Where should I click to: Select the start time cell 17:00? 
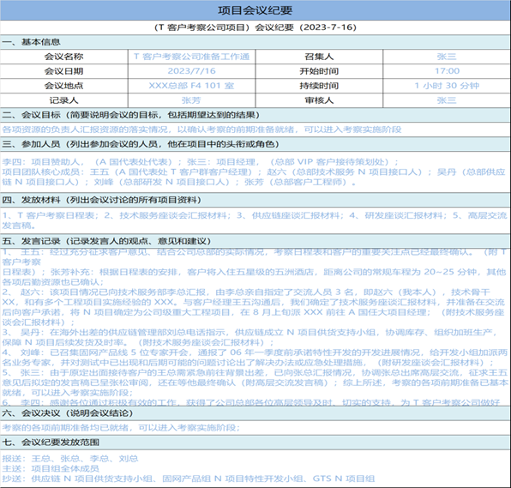click(x=447, y=71)
